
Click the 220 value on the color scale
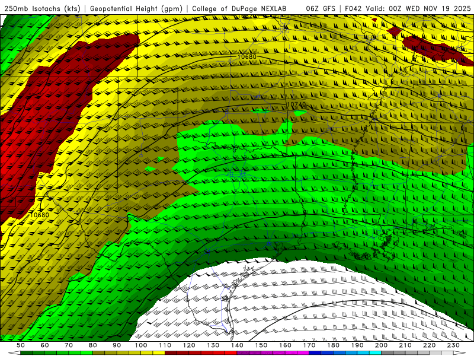tap(430, 345)
